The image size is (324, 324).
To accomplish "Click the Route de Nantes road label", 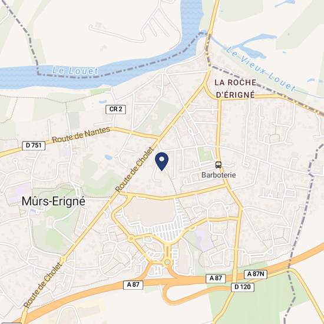I will pyautogui.click(x=81, y=135).
